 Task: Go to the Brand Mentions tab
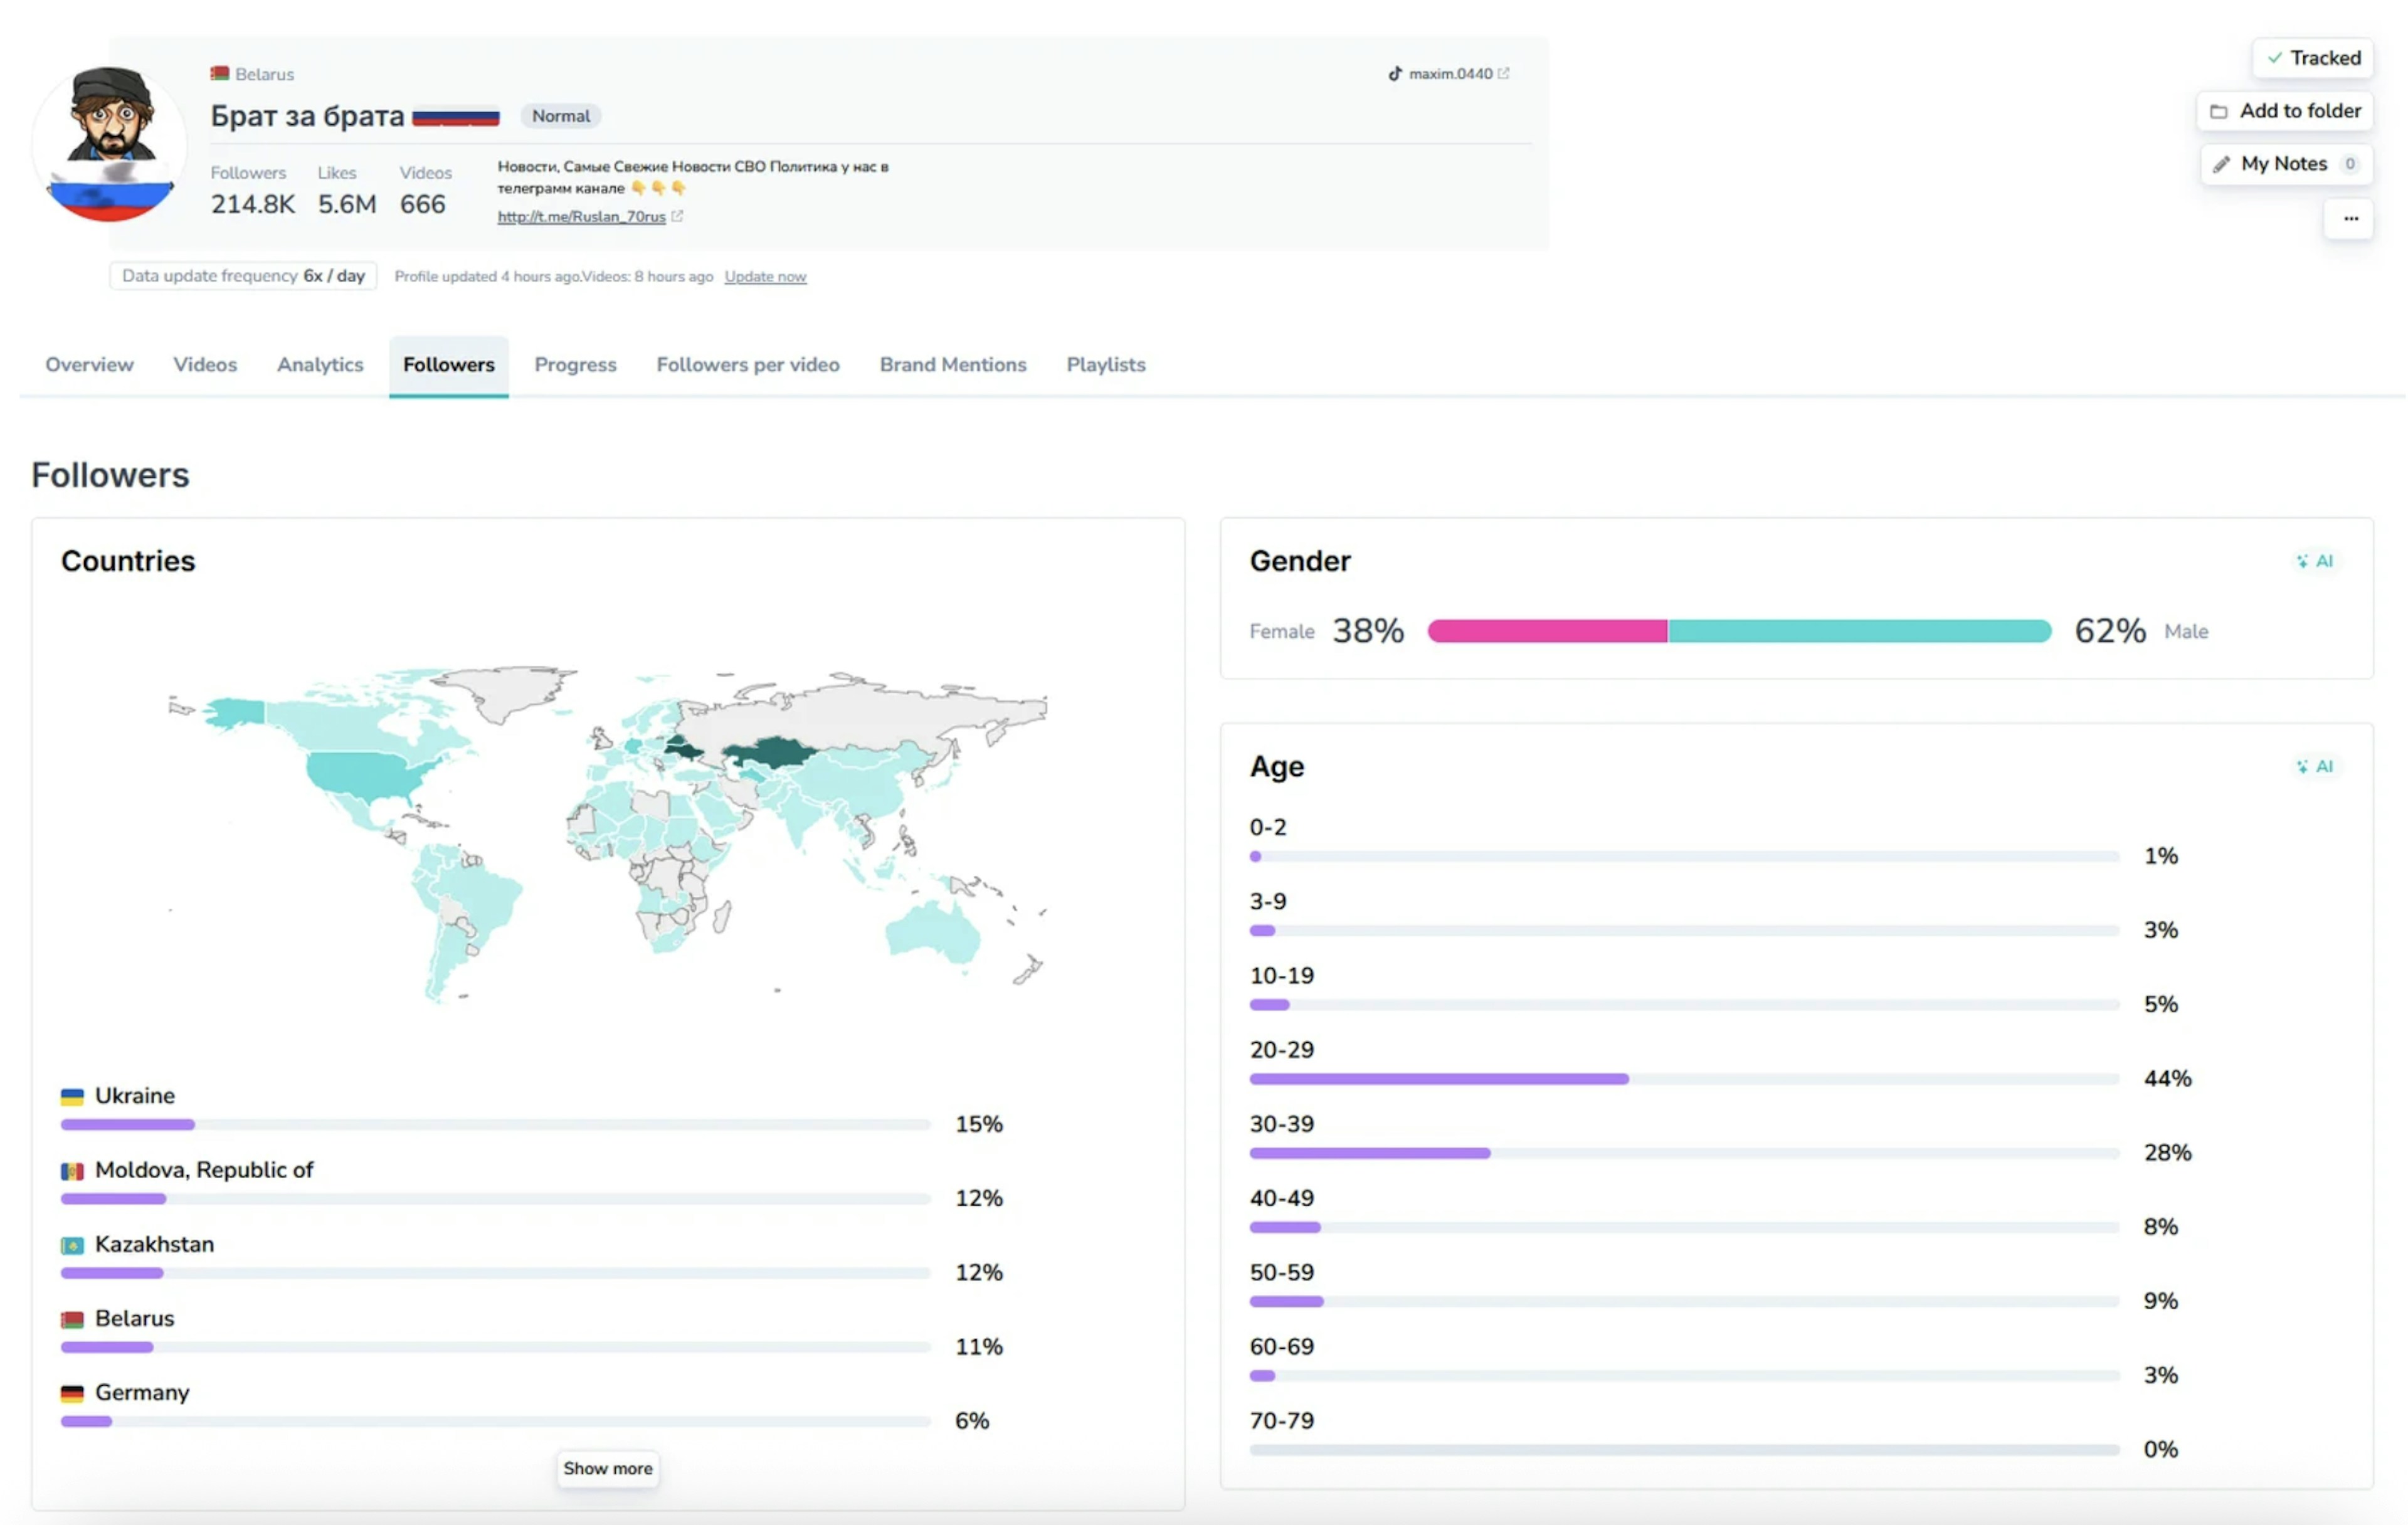[952, 365]
